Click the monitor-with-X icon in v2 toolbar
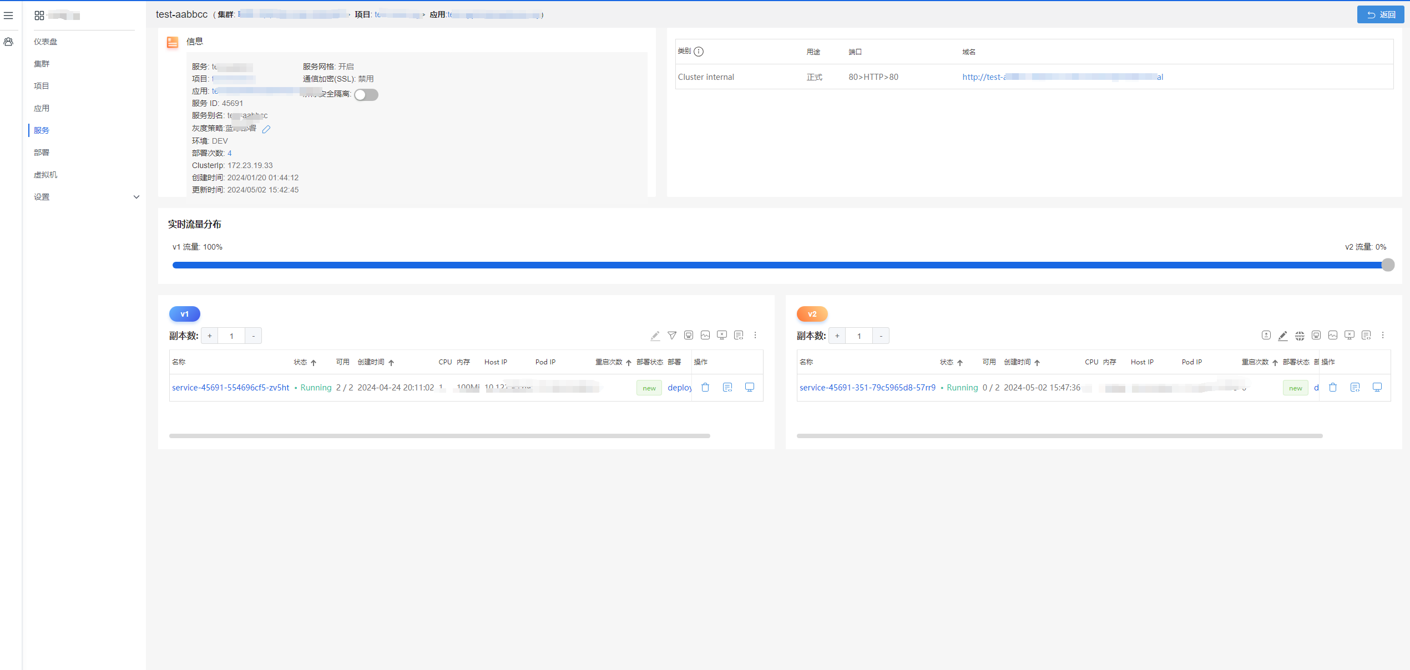This screenshot has width=1410, height=670. [1350, 335]
